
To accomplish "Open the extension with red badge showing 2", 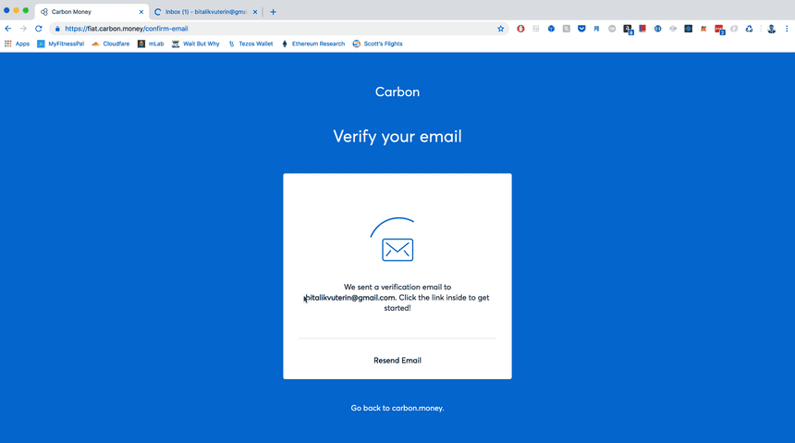I will coord(719,30).
